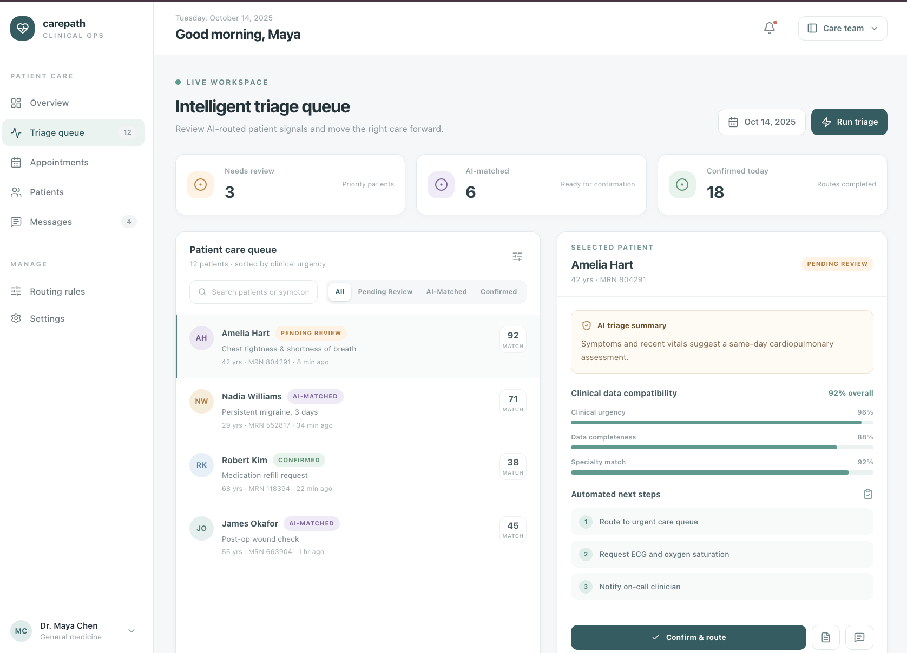
Task: Switch to the AI-Matched tab
Action: tap(446, 292)
